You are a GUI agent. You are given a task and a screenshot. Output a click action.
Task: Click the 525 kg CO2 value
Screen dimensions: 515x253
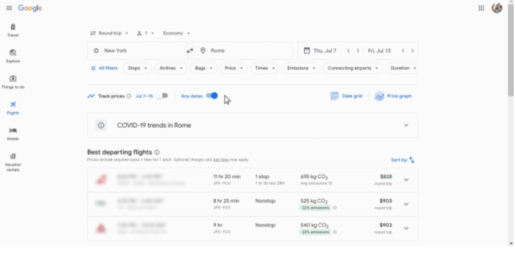tap(314, 201)
